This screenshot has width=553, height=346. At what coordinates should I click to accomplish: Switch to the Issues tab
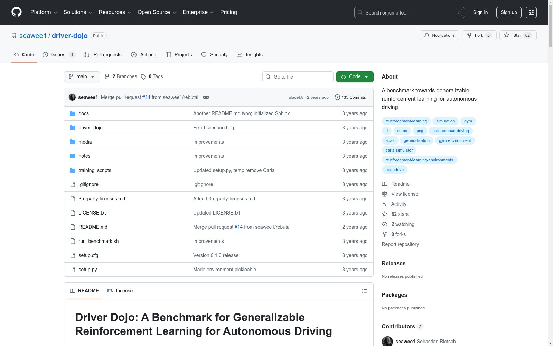(59, 55)
